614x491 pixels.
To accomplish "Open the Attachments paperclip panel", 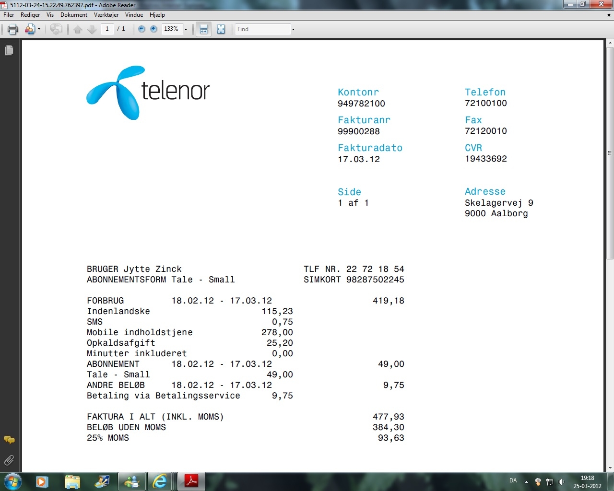I will [9, 461].
